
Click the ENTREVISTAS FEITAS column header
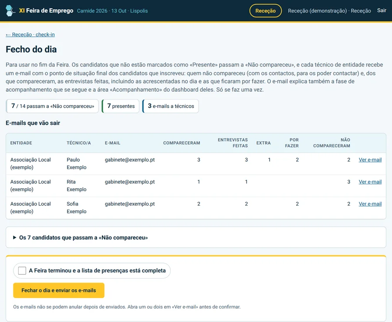[x=233, y=143]
